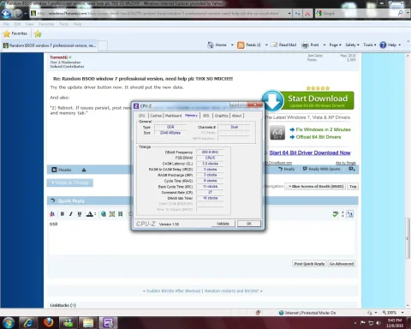
Task: Expand the Home button dropdown arrow
Action: point(232,45)
